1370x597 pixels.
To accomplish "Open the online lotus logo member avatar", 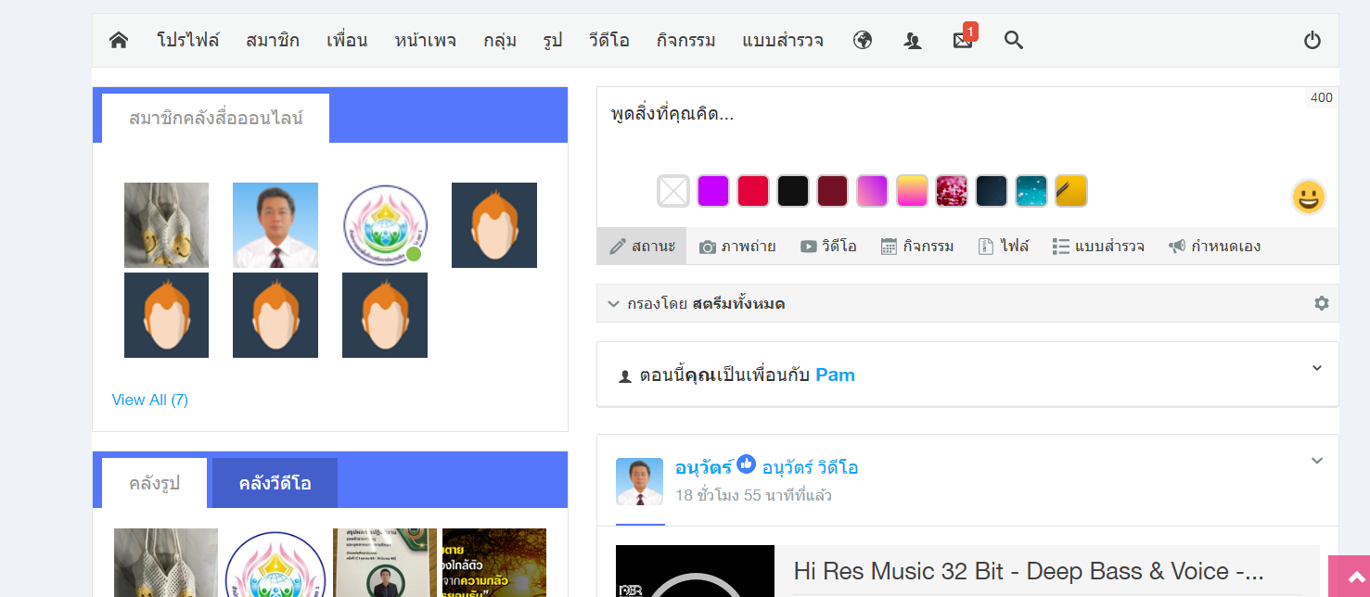I will click(385, 225).
